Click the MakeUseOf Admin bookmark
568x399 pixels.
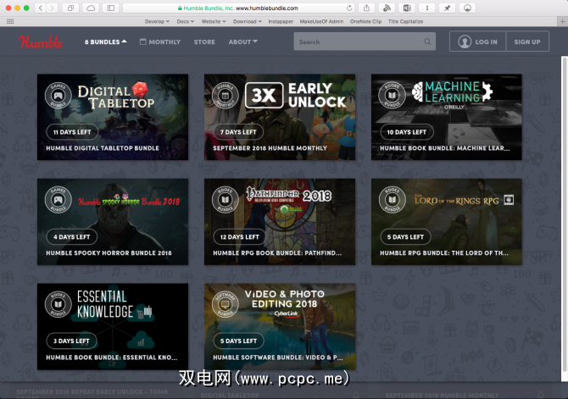tap(321, 21)
